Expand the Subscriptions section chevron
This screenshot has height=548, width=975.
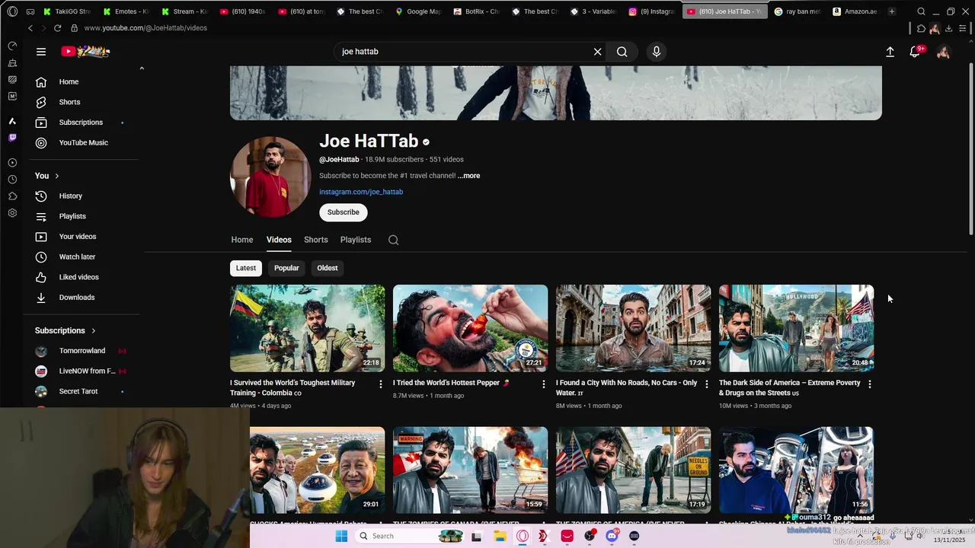[x=94, y=330]
